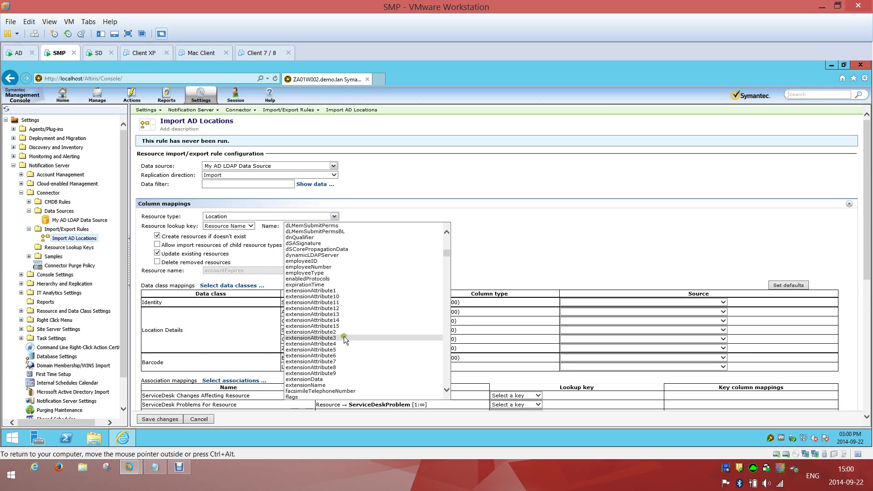Check Allow import resources of child types
The width and height of the screenshot is (873, 491).
point(157,244)
